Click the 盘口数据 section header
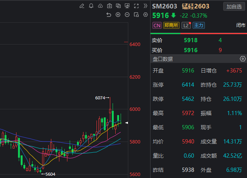This screenshot has width=247, height=178. click(x=163, y=59)
